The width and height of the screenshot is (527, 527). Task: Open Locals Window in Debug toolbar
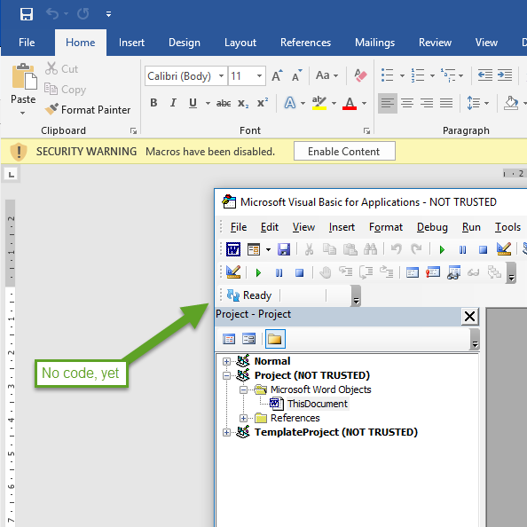412,272
